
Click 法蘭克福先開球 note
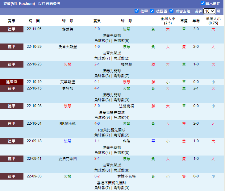pyautogui.click(x=112, y=113)
